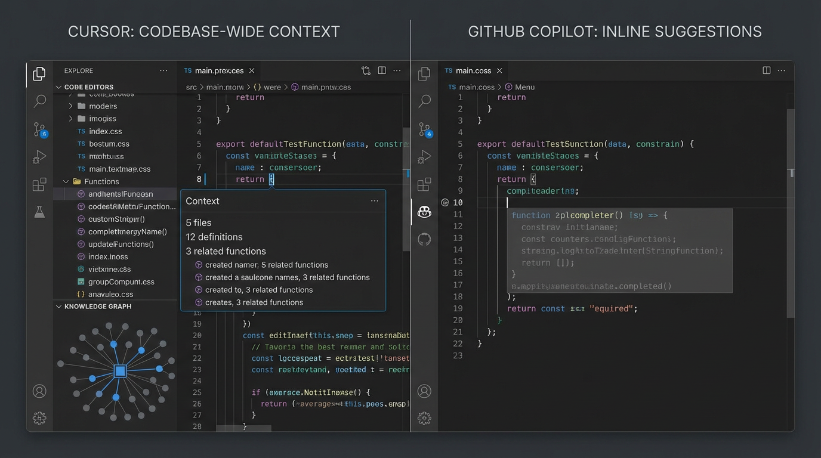Click the compare changes icon in the editor toolbar
The height and width of the screenshot is (458, 821).
click(366, 70)
